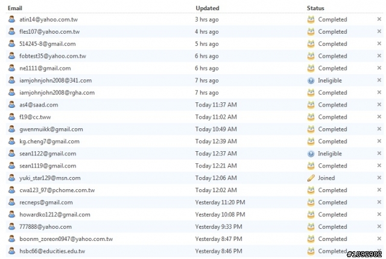Click the 'Today 10:49 AM' timestamp
The height and width of the screenshot is (259, 386).
point(216,129)
